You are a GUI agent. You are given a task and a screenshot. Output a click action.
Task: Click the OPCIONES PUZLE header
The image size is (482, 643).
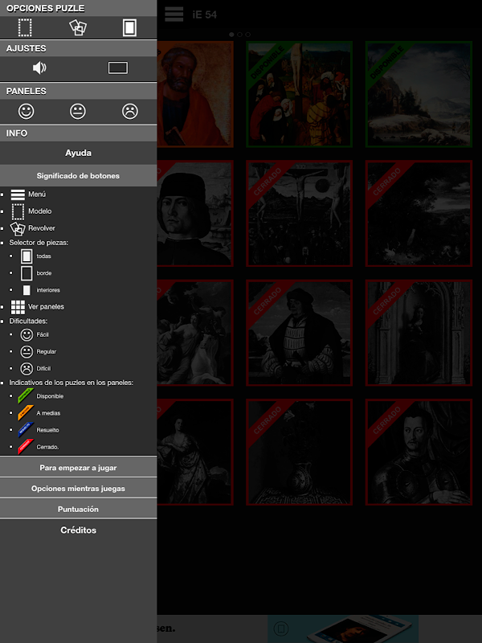pyautogui.click(x=78, y=8)
